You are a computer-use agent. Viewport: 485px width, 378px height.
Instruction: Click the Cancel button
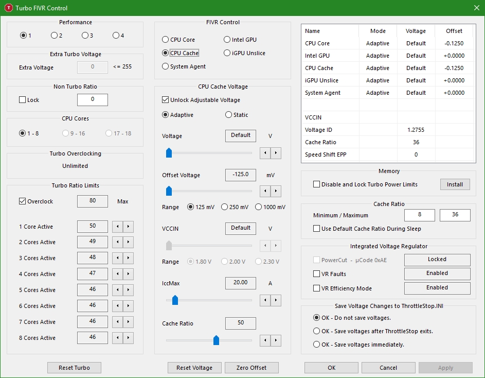pos(388,368)
